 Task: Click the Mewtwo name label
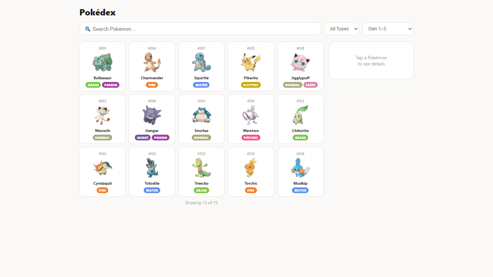click(x=251, y=131)
